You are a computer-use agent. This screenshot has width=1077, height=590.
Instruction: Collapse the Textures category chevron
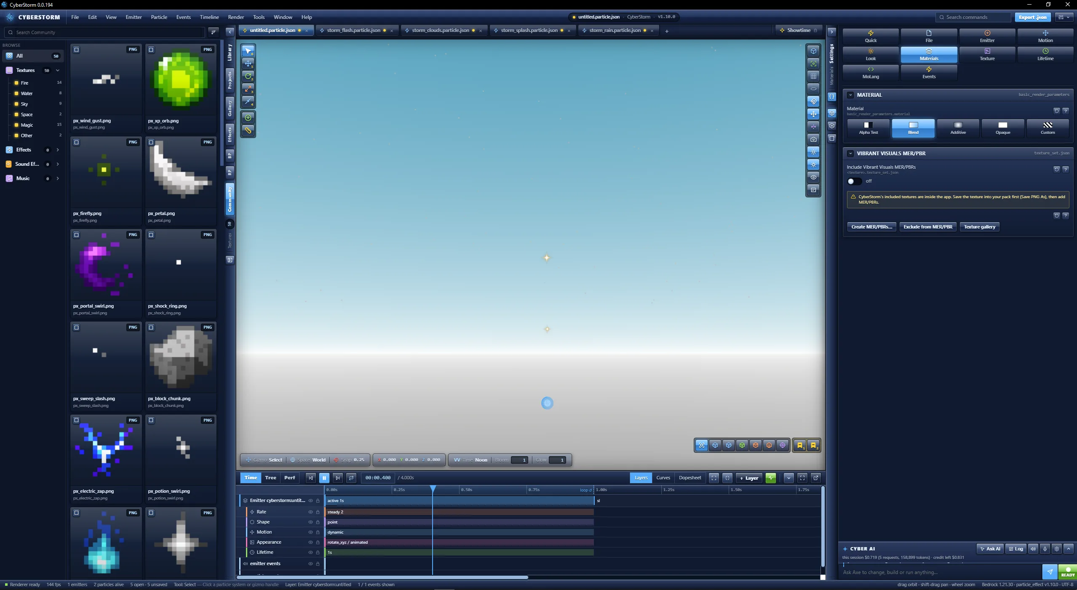pyautogui.click(x=58, y=70)
